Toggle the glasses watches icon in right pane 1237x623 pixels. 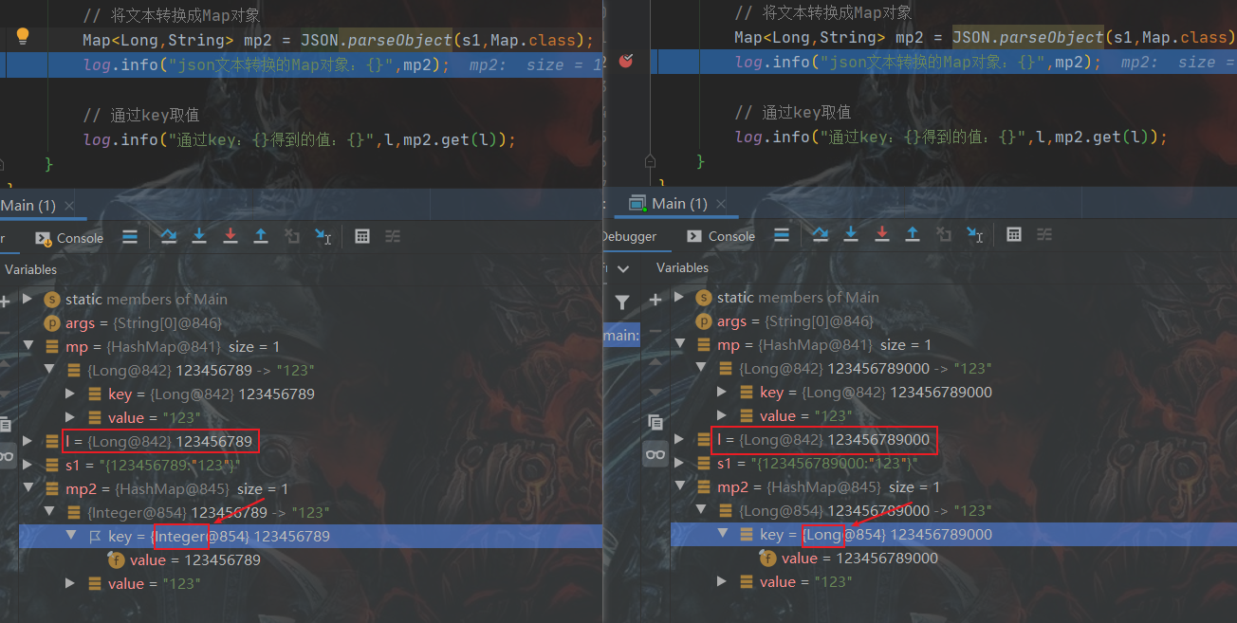tap(655, 455)
